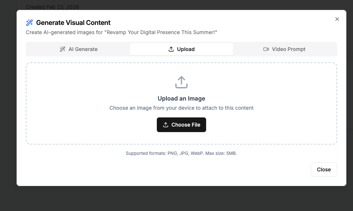The width and height of the screenshot is (353, 211).
Task: Click the 'Create AI-generated images for' subtitle
Action: [121, 32]
